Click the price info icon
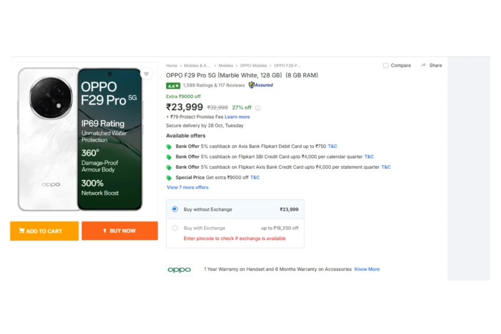 [258, 108]
